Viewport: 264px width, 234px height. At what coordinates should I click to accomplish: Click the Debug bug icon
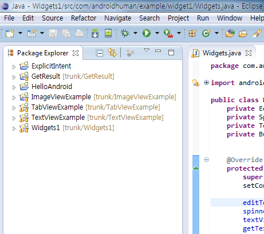[125, 33]
